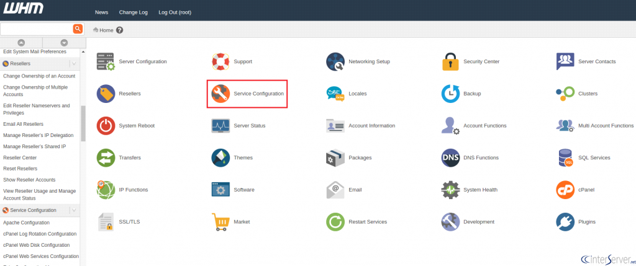Open the DNS Functions icon

pyautogui.click(x=450, y=157)
